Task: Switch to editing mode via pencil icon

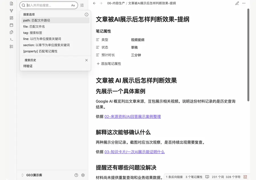Action: (x=237, y=3)
